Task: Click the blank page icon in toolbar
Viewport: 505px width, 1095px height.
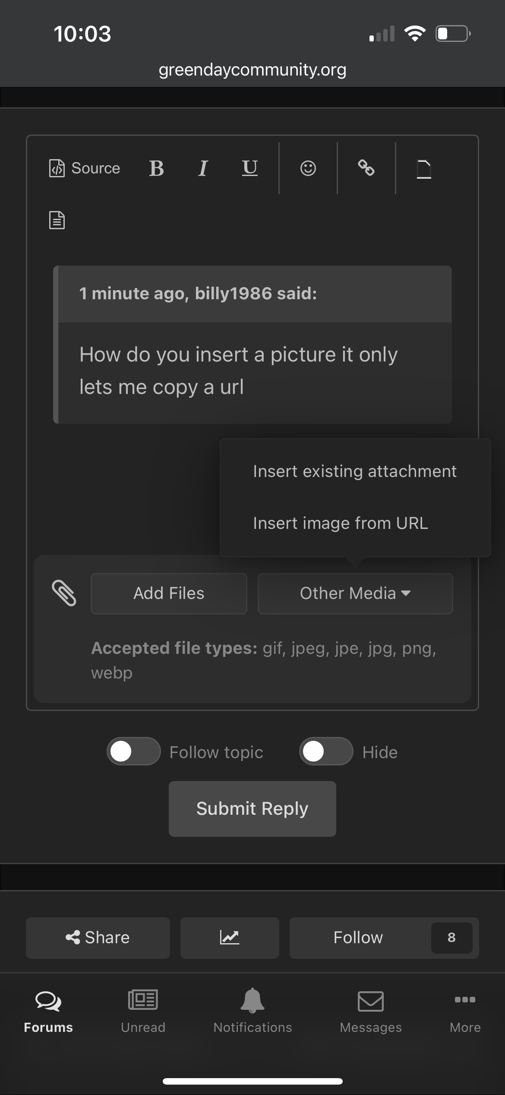Action: tap(424, 169)
